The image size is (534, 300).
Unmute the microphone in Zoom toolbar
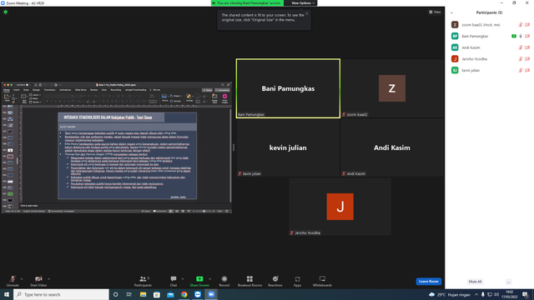[13, 281]
